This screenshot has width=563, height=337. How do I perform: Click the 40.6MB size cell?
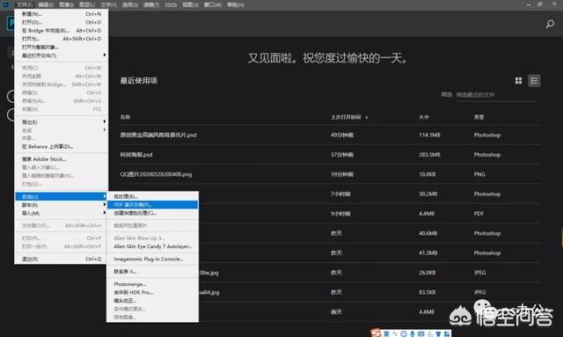(428, 233)
